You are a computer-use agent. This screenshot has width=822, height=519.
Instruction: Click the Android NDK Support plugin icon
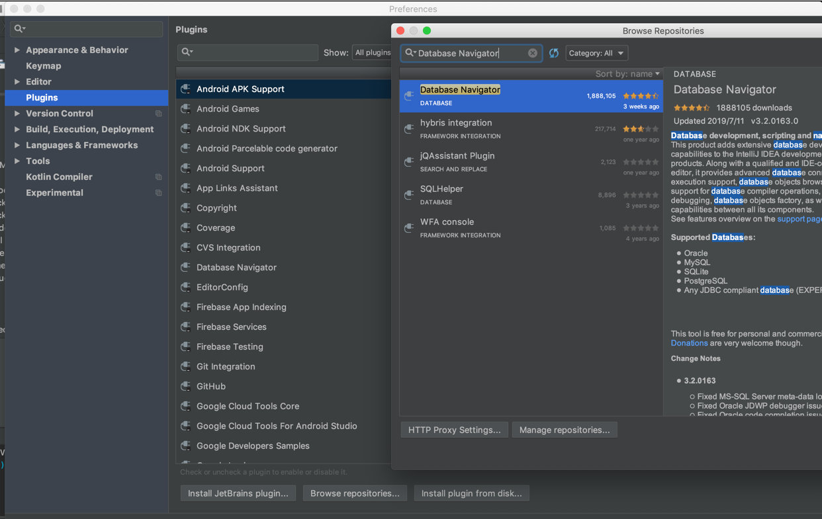click(186, 129)
